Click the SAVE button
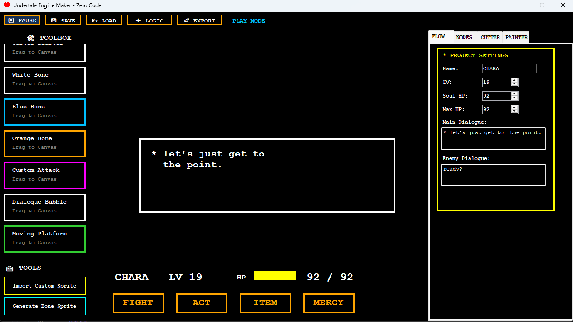573x322 pixels. (63, 20)
